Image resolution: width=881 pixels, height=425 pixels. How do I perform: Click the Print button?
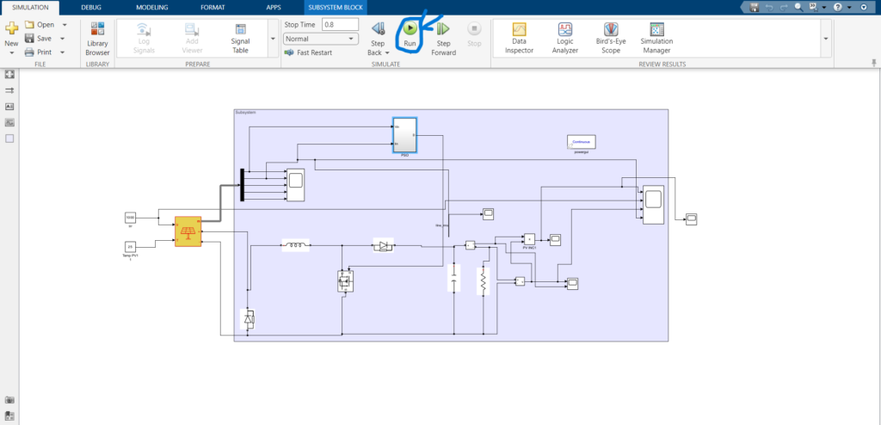click(38, 52)
